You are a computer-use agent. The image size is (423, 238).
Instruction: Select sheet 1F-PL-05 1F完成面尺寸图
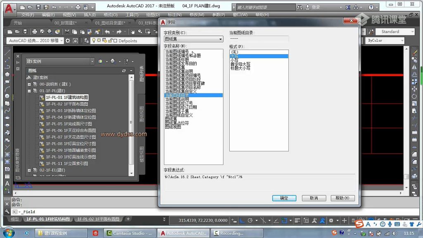click(69, 124)
